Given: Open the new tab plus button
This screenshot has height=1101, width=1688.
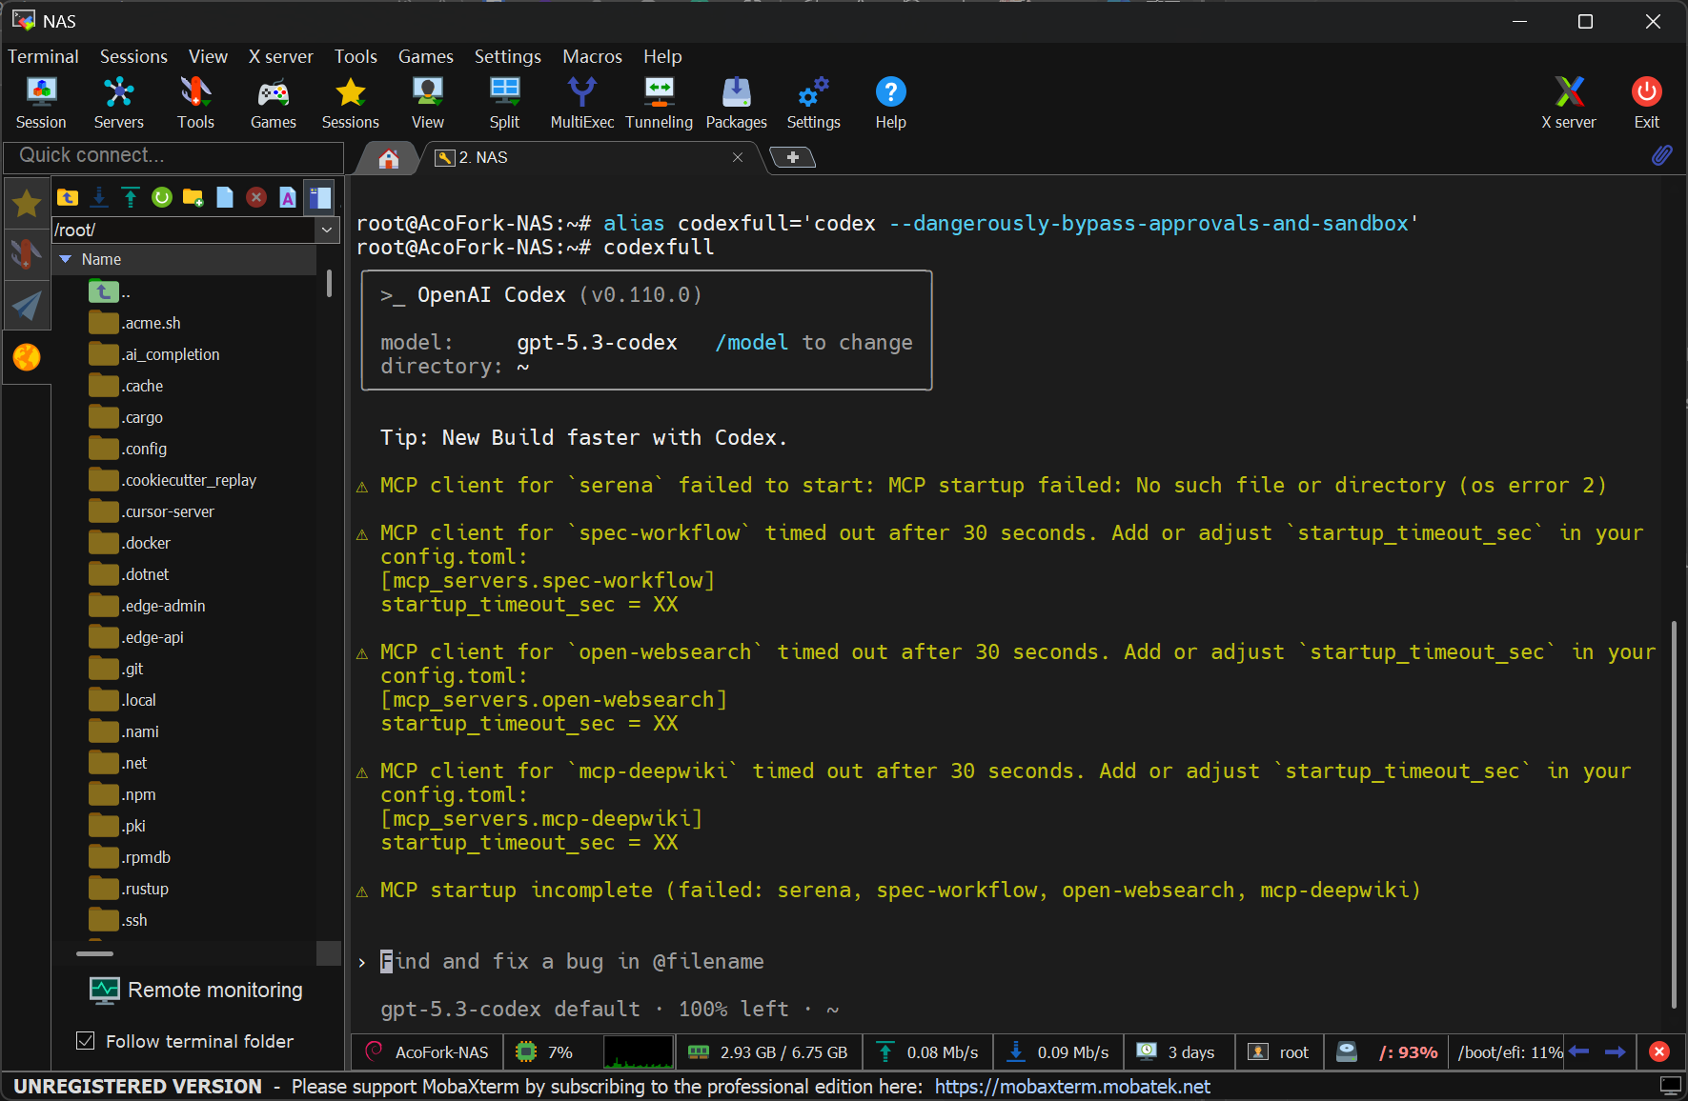Looking at the screenshot, I should [792, 157].
